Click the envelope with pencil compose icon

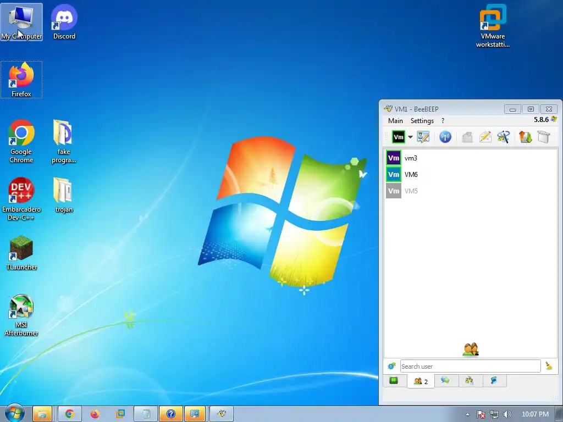pyautogui.click(x=485, y=137)
